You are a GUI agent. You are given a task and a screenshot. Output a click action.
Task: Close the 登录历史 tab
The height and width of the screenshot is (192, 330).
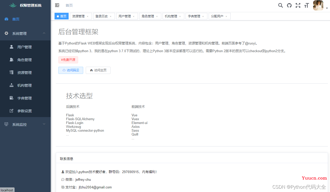click(x=111, y=16)
